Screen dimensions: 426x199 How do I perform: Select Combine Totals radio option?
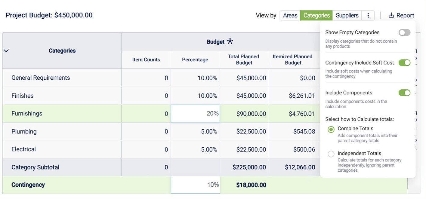(331, 130)
